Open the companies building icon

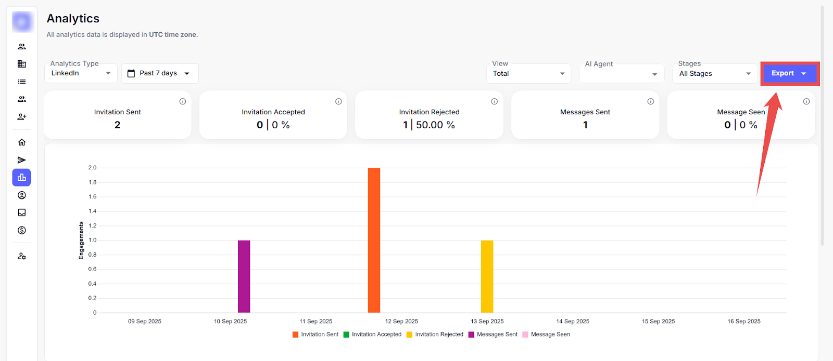pyautogui.click(x=22, y=64)
